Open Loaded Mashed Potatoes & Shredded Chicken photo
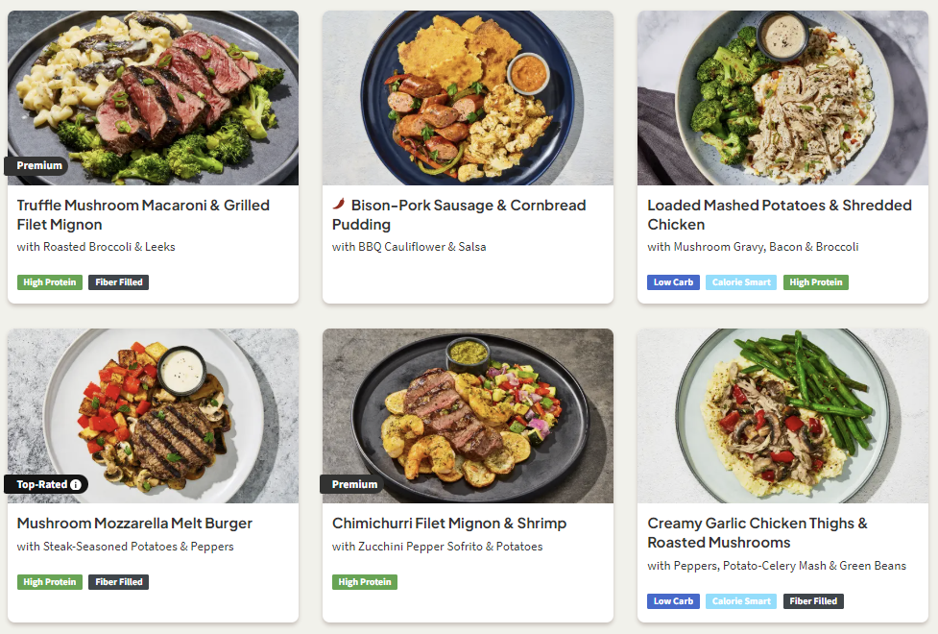 782,96
